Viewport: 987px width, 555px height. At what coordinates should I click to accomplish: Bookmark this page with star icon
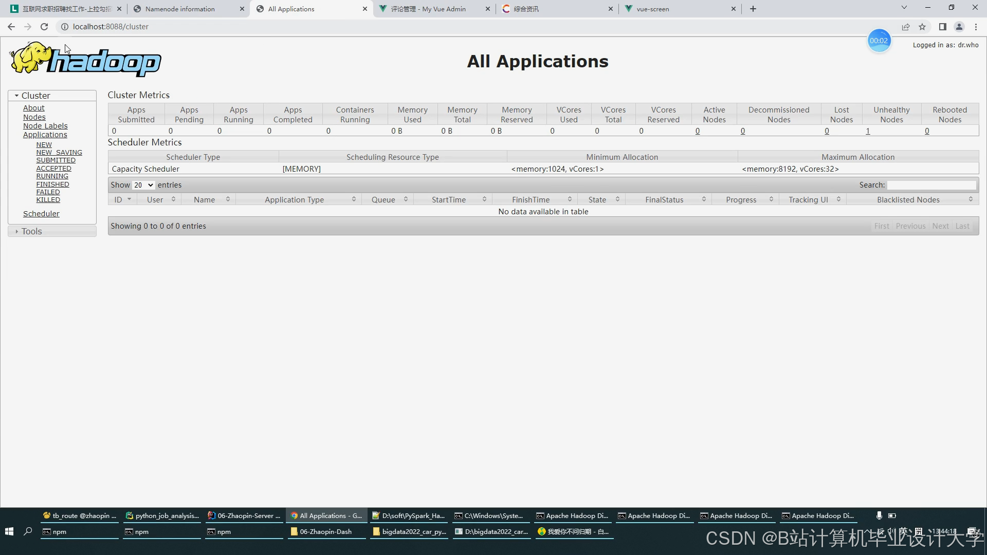click(x=922, y=27)
